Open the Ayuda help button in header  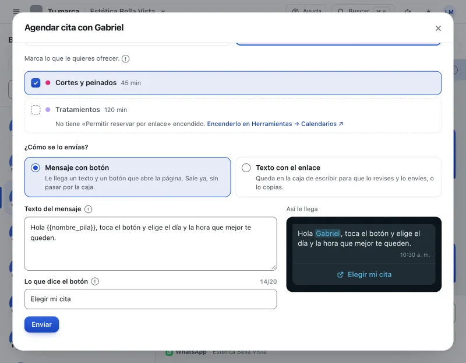[306, 11]
